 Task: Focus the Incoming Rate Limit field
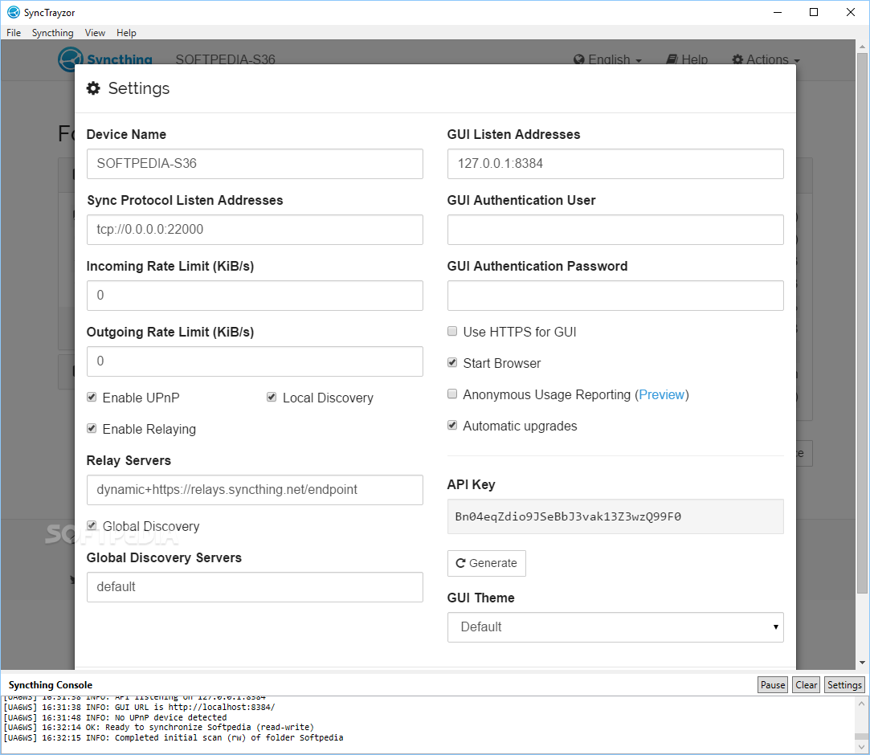(x=255, y=295)
